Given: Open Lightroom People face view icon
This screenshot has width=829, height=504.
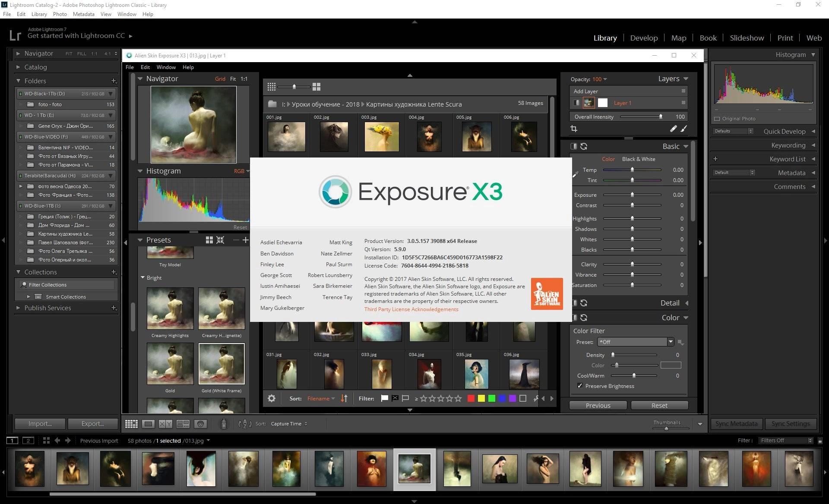Looking at the screenshot, I should tap(200, 424).
